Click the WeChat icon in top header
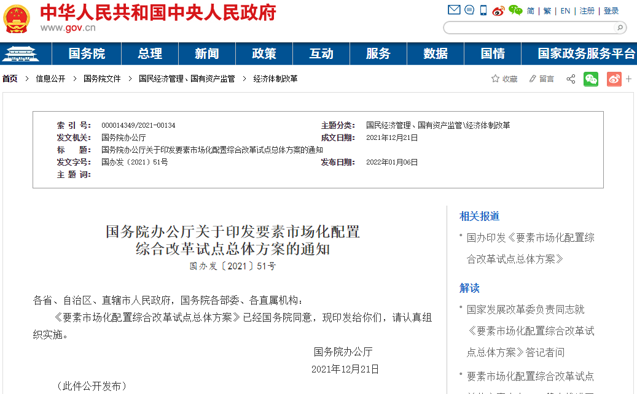 515,10
